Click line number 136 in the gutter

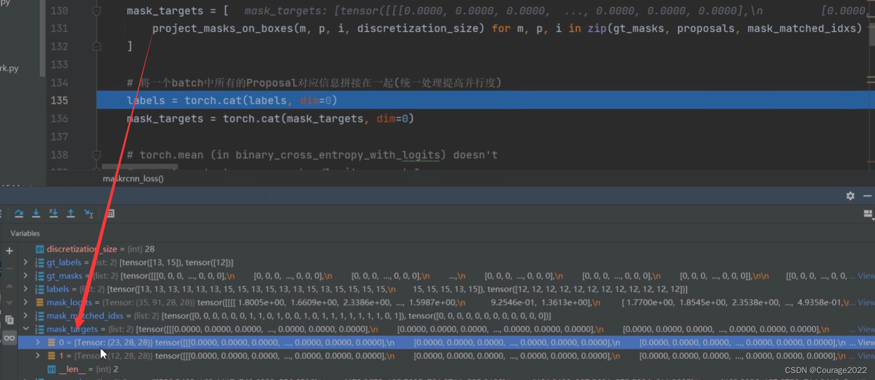coord(59,118)
